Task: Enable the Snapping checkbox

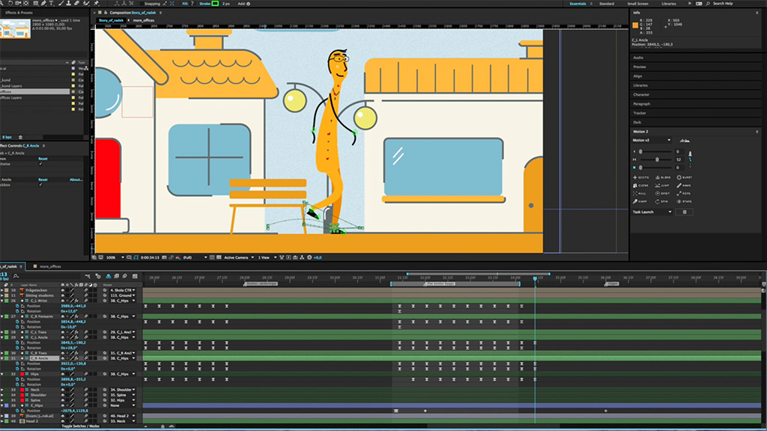Action: [142, 4]
